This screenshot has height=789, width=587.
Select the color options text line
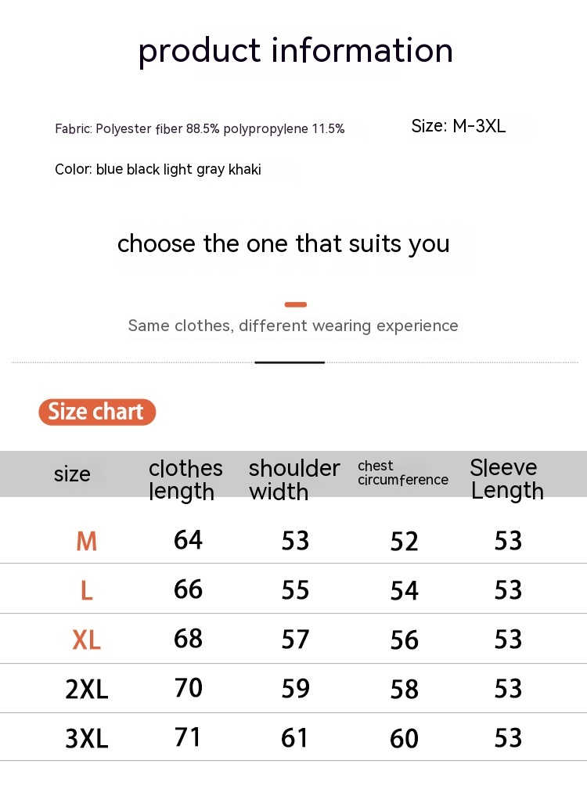click(x=158, y=170)
